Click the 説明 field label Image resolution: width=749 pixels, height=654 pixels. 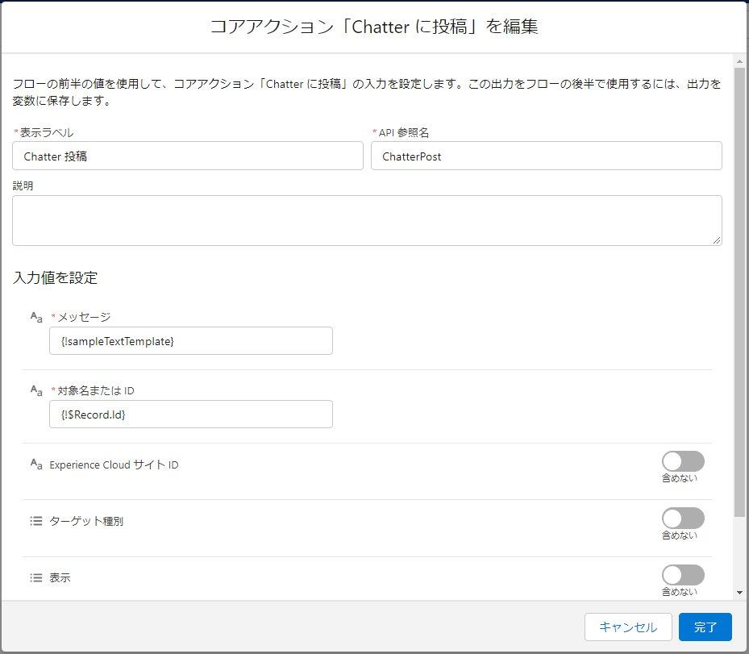(23, 185)
